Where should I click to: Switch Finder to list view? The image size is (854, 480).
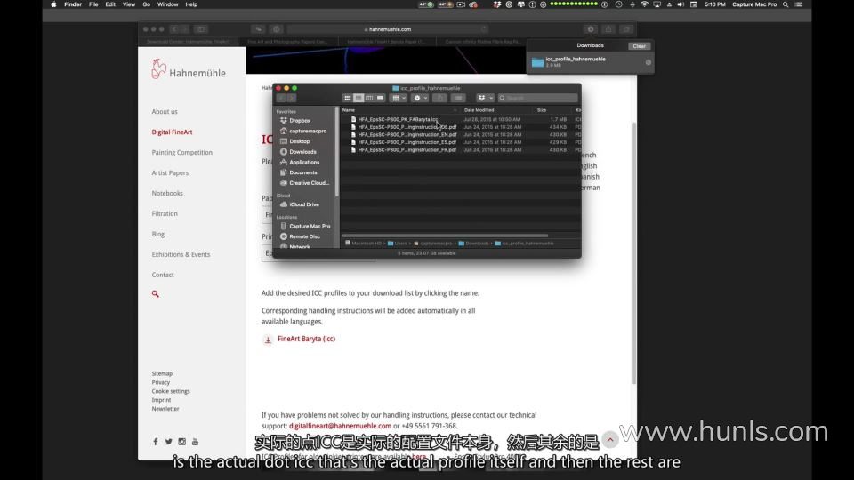359,98
